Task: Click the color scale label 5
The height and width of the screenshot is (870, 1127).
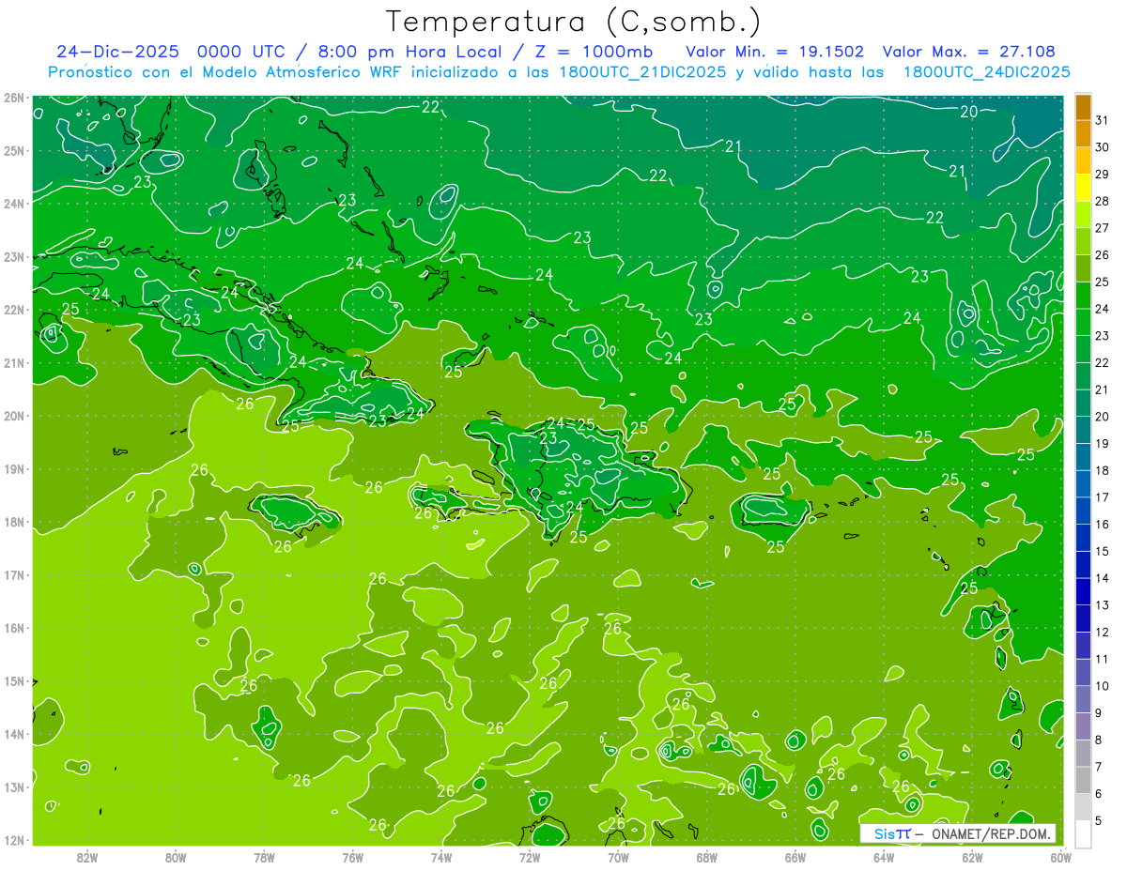Action: point(1098,821)
